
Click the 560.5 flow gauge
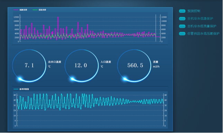(x=134, y=66)
